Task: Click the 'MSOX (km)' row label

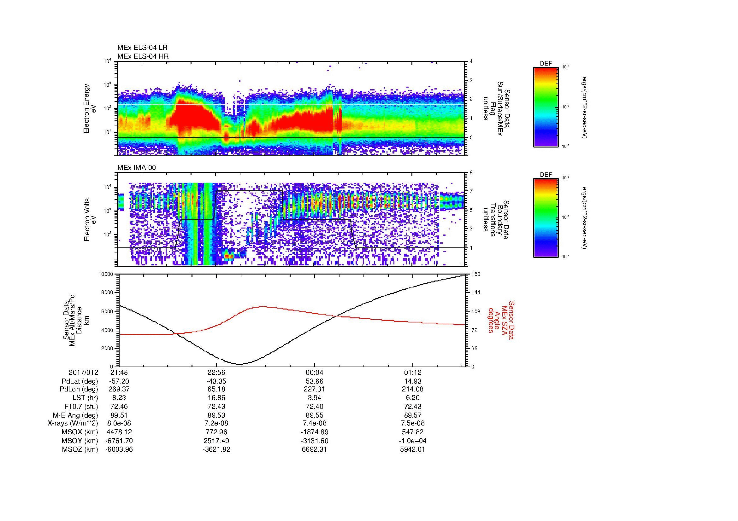Action: point(80,432)
